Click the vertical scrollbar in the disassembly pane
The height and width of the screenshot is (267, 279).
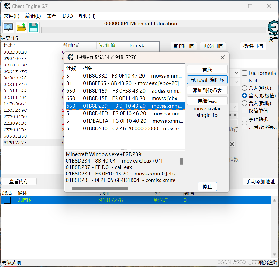pos(181,161)
